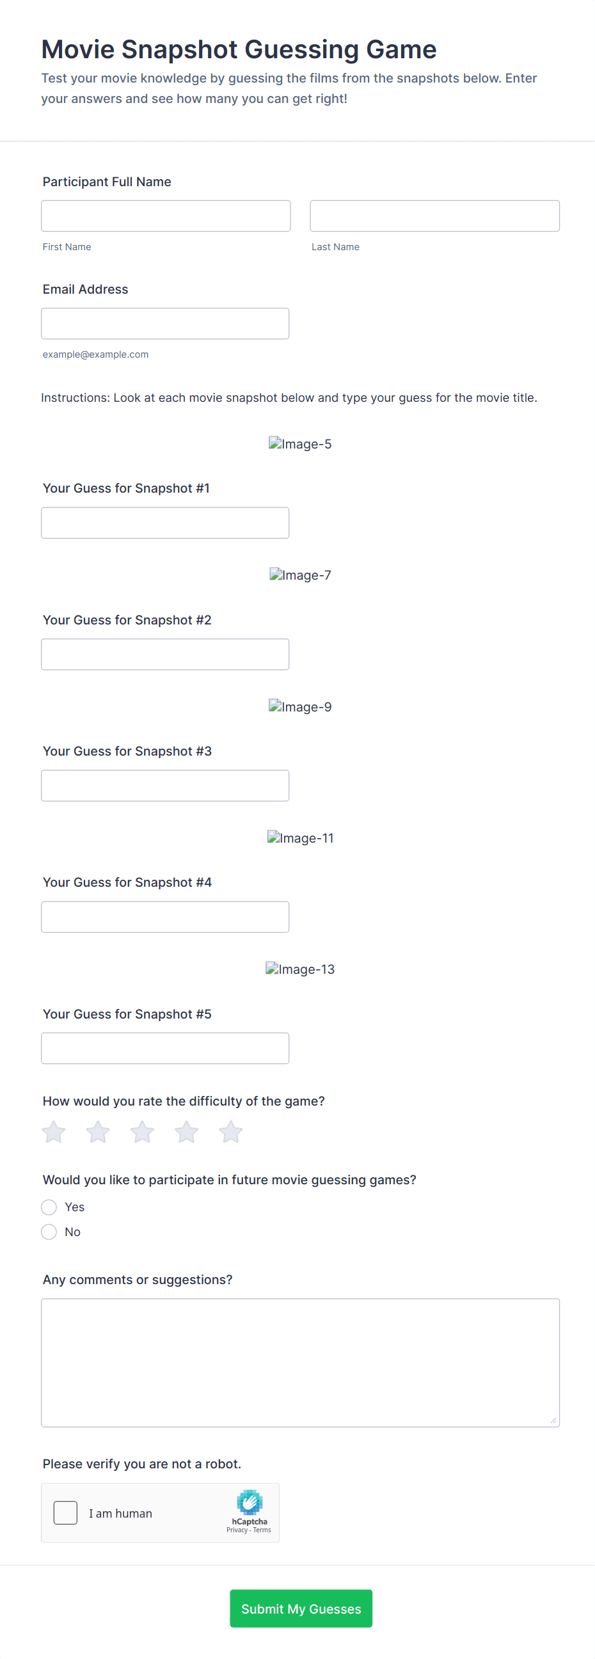The width and height of the screenshot is (595, 1659).
Task: Select No for future games participation
Action: point(49,1232)
